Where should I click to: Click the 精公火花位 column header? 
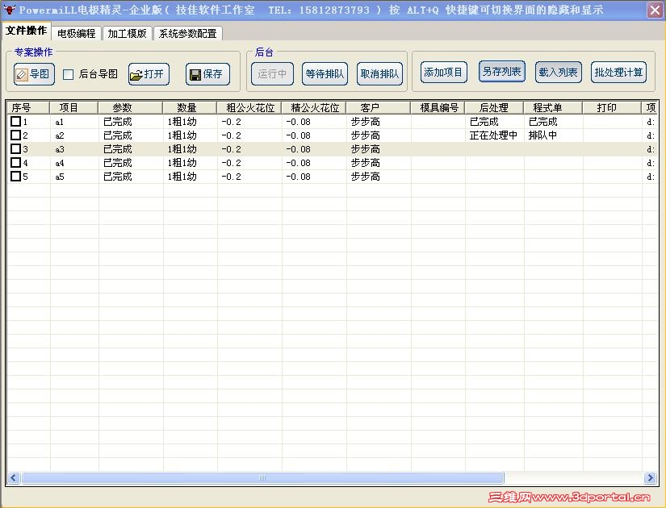pos(314,108)
